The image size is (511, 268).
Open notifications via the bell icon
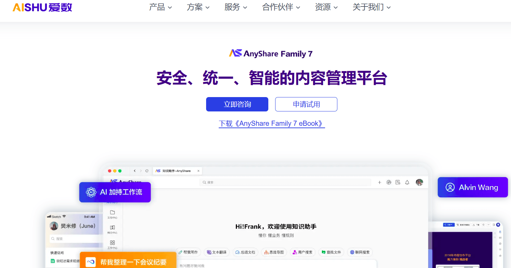coord(407,183)
